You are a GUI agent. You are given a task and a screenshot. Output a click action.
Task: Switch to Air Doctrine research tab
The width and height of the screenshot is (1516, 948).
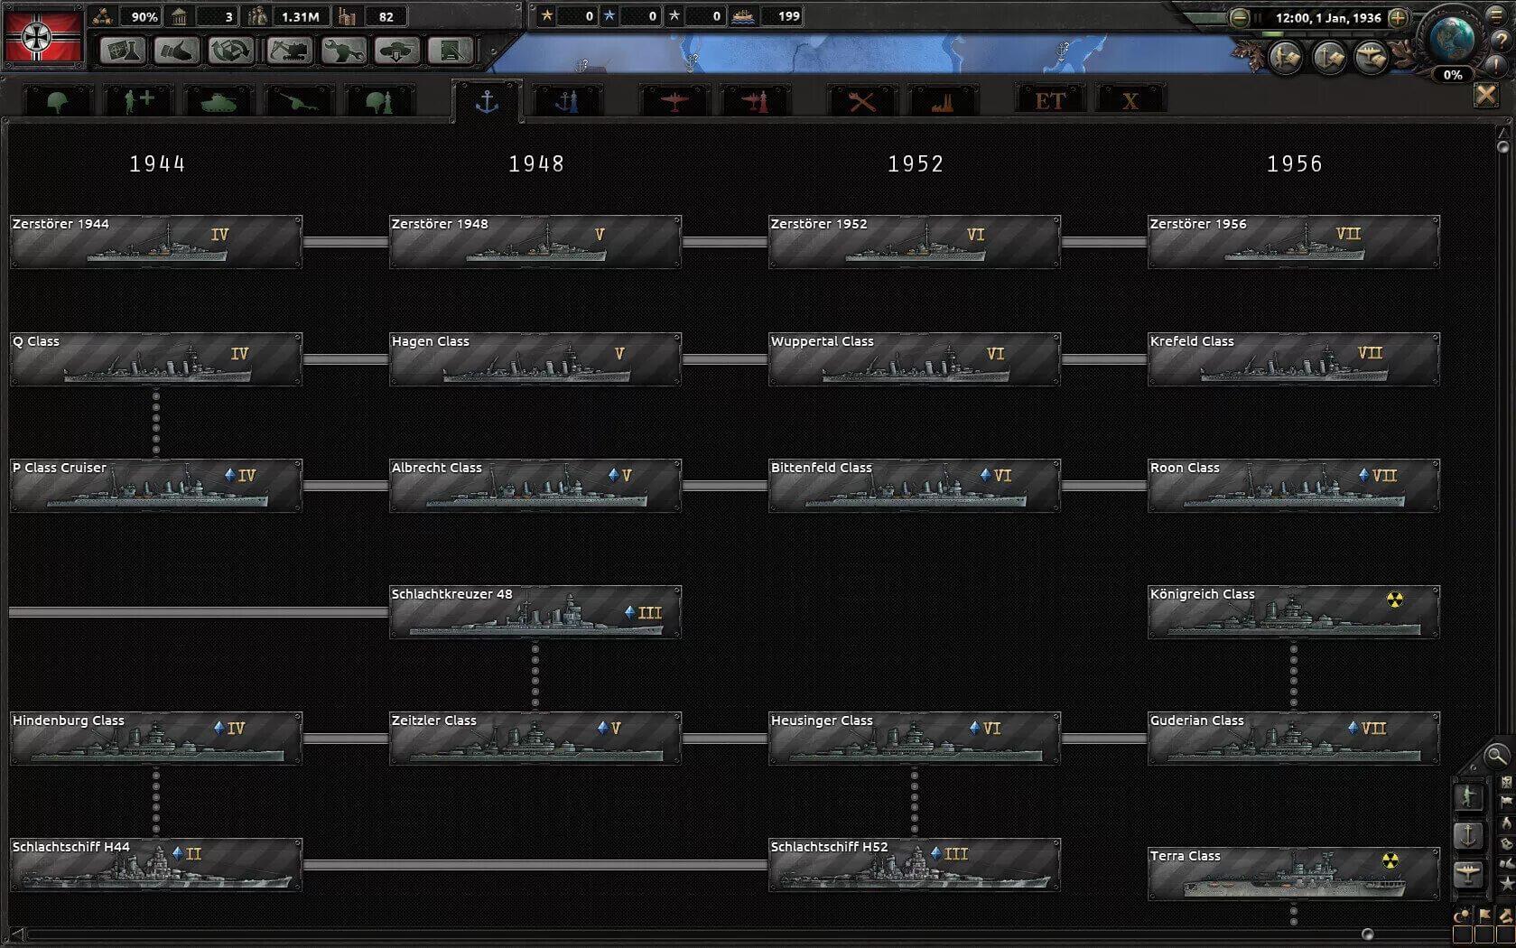tap(756, 100)
